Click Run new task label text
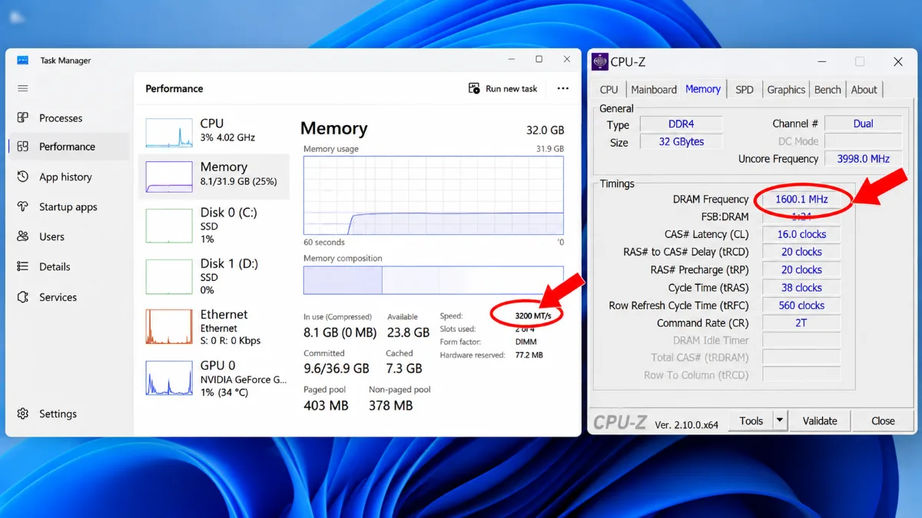Viewport: 922px width, 518px height. [x=512, y=89]
